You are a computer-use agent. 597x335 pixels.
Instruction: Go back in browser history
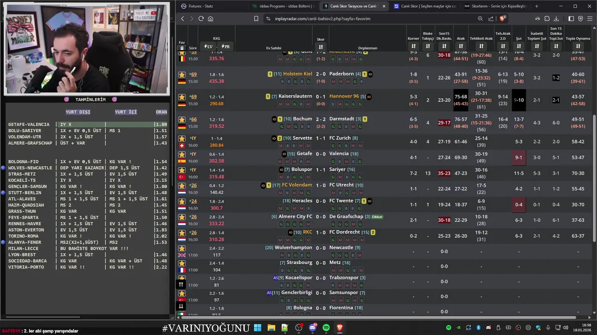182,19
